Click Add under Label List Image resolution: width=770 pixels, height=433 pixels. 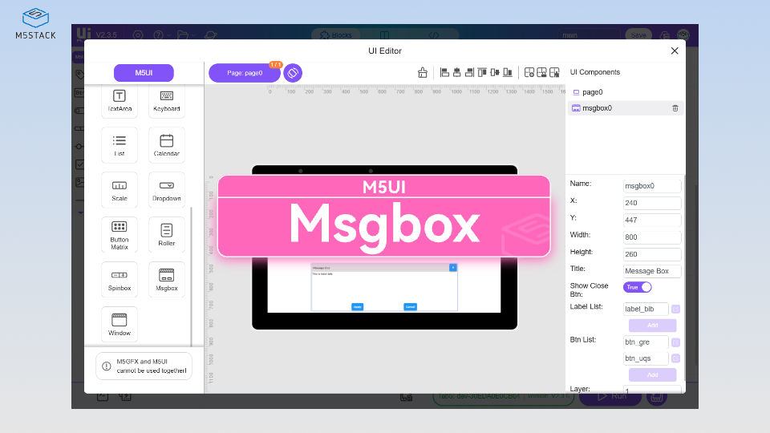pyautogui.click(x=652, y=326)
